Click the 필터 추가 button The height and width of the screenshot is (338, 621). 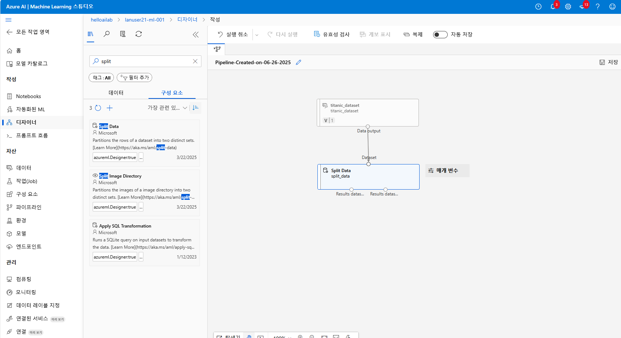pyautogui.click(x=135, y=78)
